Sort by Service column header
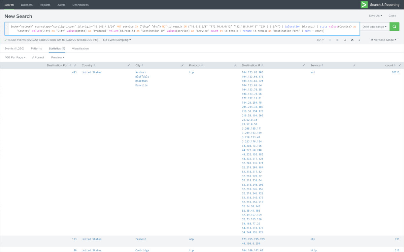The width and height of the screenshot is (404, 252). (x=316, y=65)
